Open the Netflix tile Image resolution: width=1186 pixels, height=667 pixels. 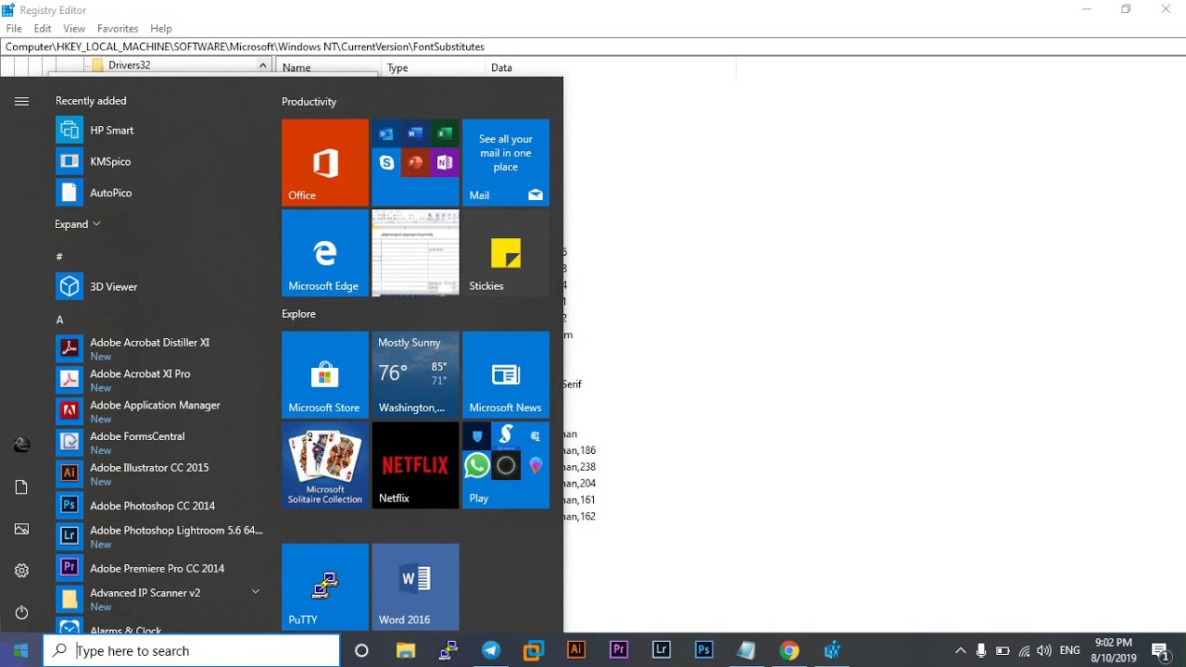pos(415,465)
